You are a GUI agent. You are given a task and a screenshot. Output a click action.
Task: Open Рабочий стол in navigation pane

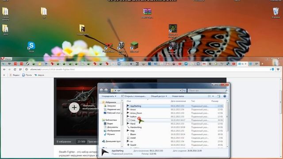point(112,113)
